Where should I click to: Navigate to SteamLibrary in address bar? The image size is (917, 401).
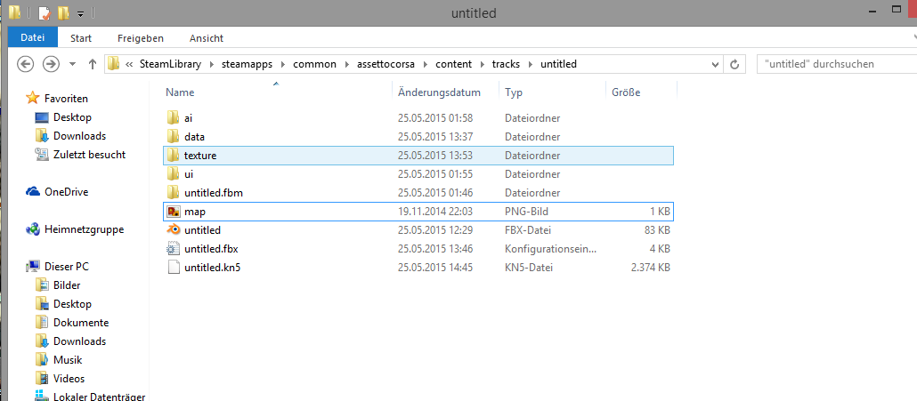(170, 64)
